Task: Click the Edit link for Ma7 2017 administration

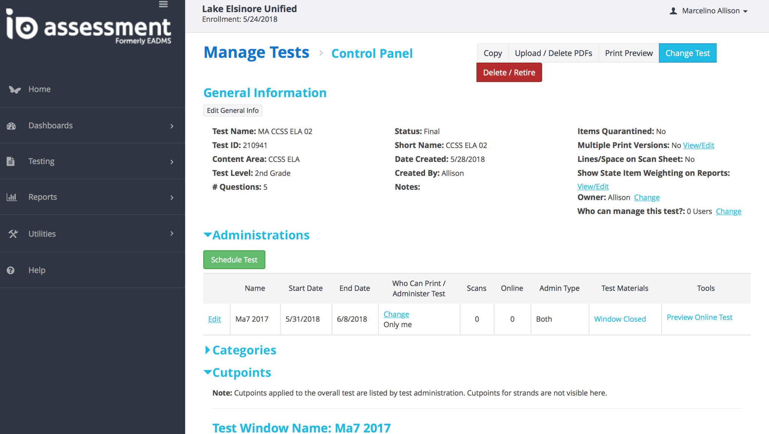Action: pyautogui.click(x=214, y=319)
